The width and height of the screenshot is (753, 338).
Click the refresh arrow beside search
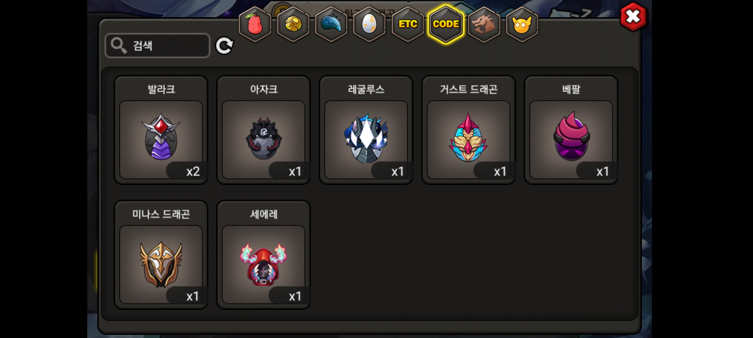224,46
